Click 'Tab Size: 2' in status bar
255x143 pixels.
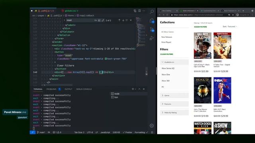point(79,132)
